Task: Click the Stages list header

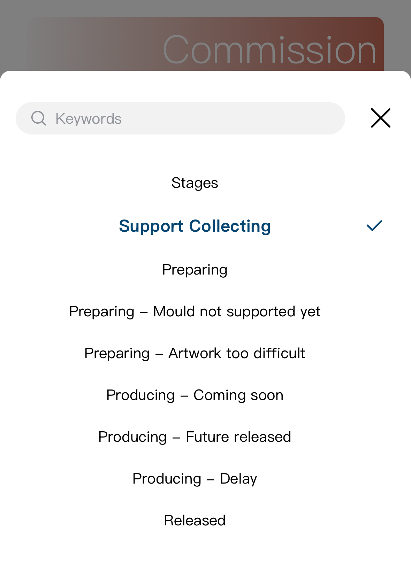Action: tap(195, 183)
